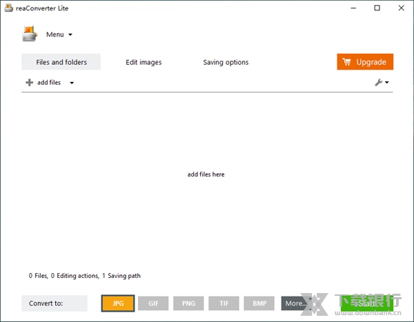Open the Menu dropdown

pos(59,34)
